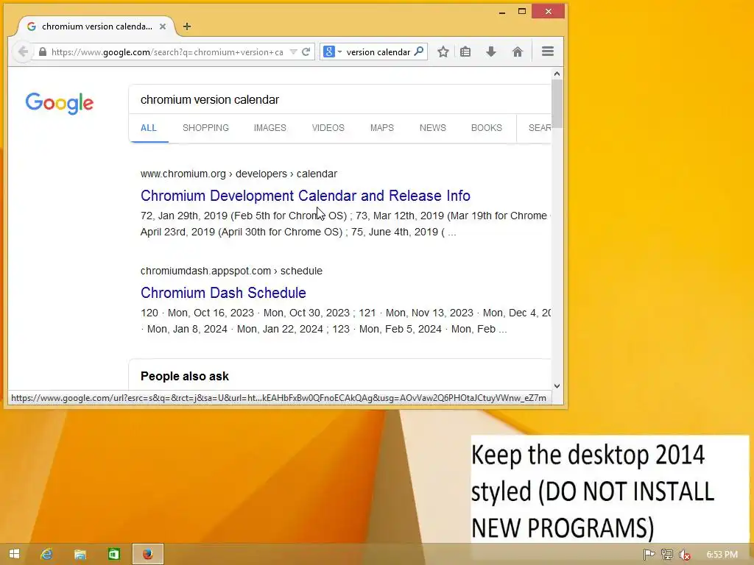Viewport: 754px width, 565px height.
Task: Select the chromium version calendar browser tab
Action: pyautogui.click(x=96, y=26)
